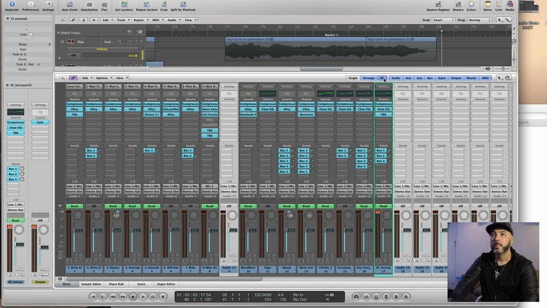Click the Settings toolbar icon
Image resolution: width=547 pixels, height=308 pixels.
48,5
